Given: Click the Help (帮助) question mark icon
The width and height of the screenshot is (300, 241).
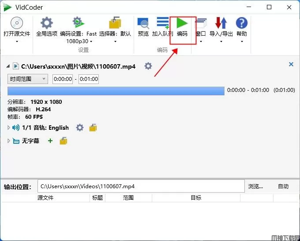Looking at the screenshot, I should pyautogui.click(x=242, y=23).
